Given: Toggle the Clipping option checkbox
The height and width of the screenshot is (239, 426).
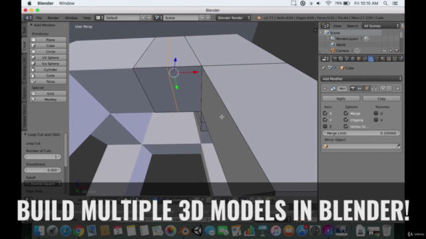Looking at the screenshot, I should tap(346, 119).
